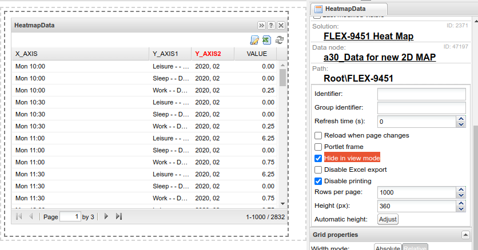Go to next page icon
This screenshot has height=250, width=478.
point(106,216)
